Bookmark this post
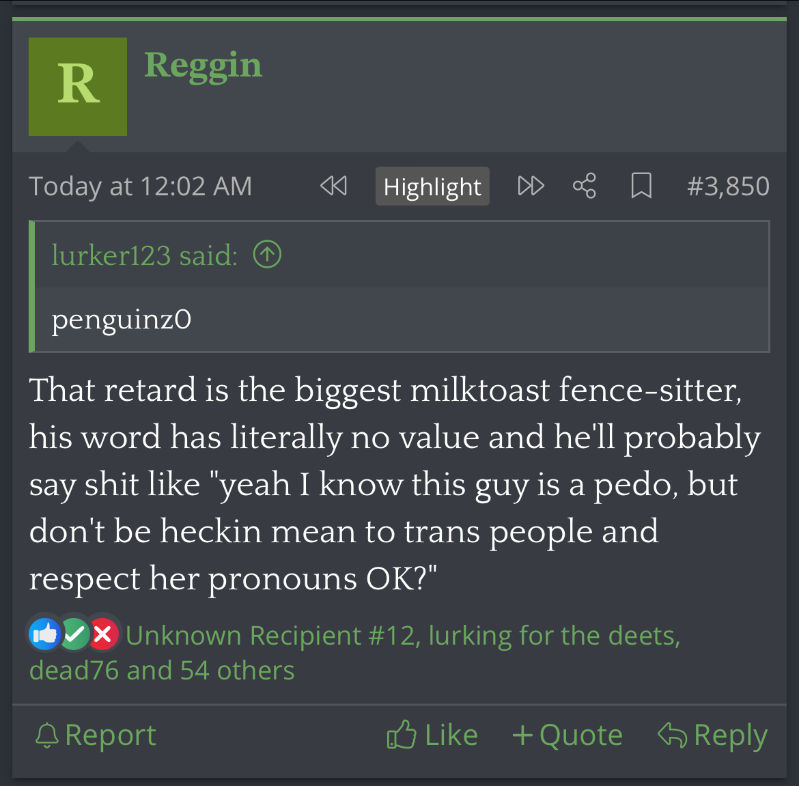Image resolution: width=799 pixels, height=786 pixels. (x=641, y=186)
